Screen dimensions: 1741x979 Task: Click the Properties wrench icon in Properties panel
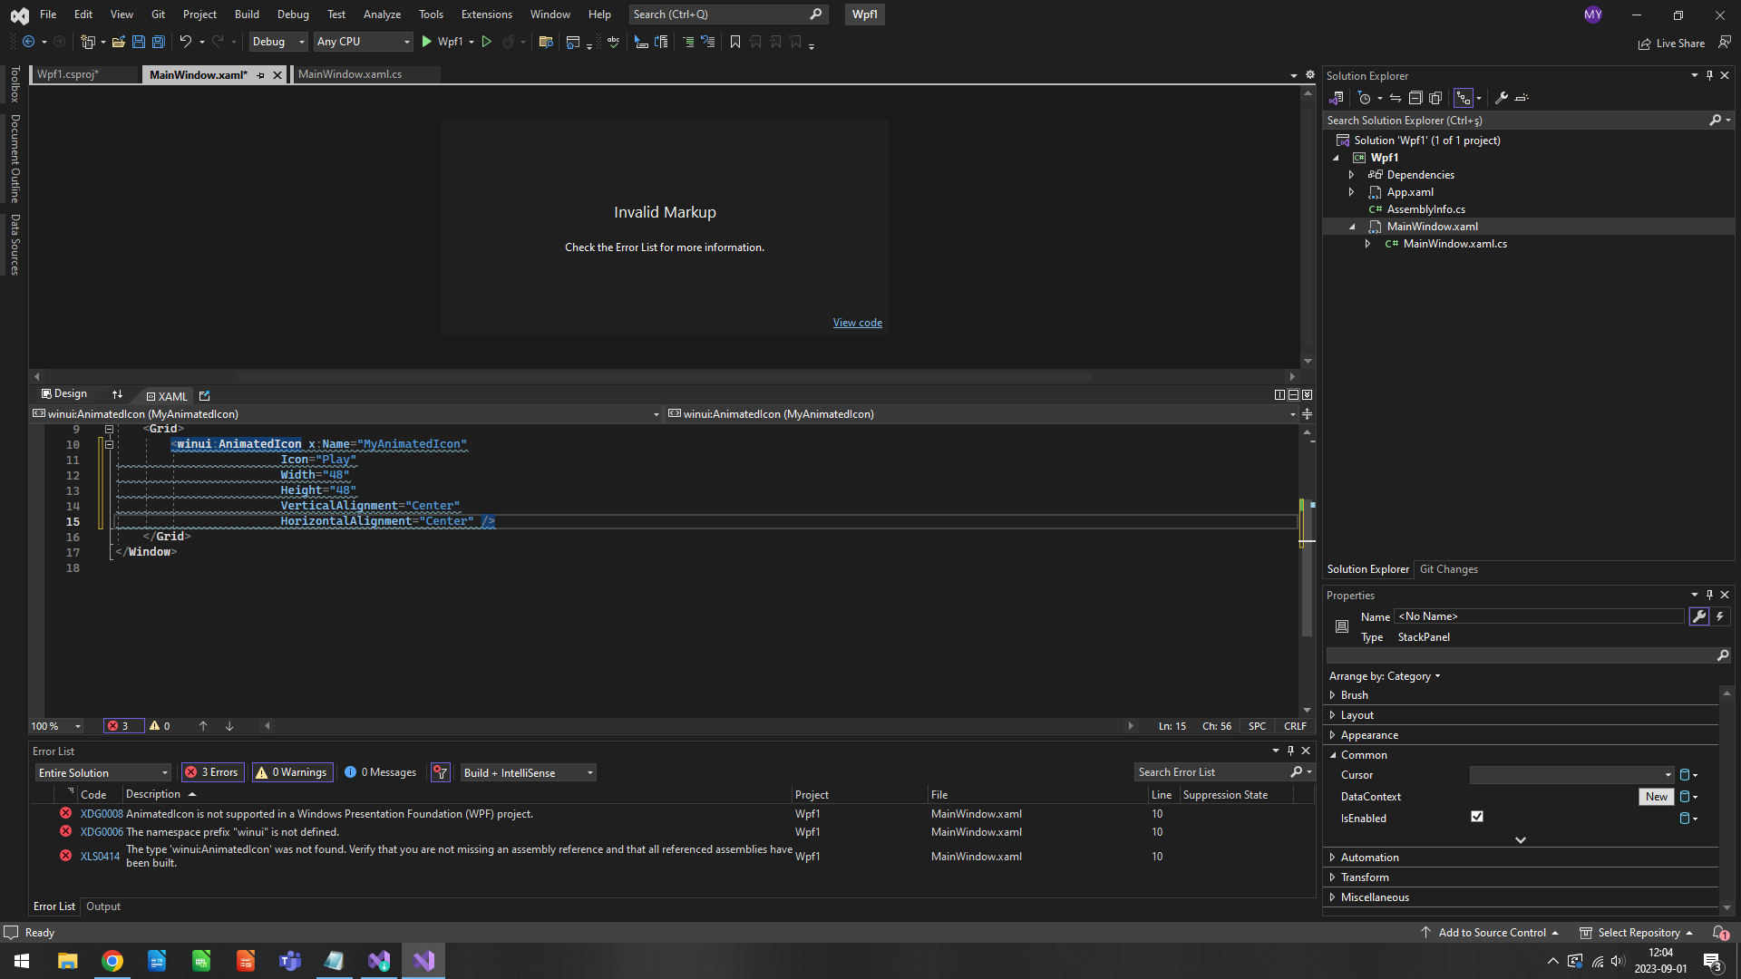pyautogui.click(x=1699, y=616)
